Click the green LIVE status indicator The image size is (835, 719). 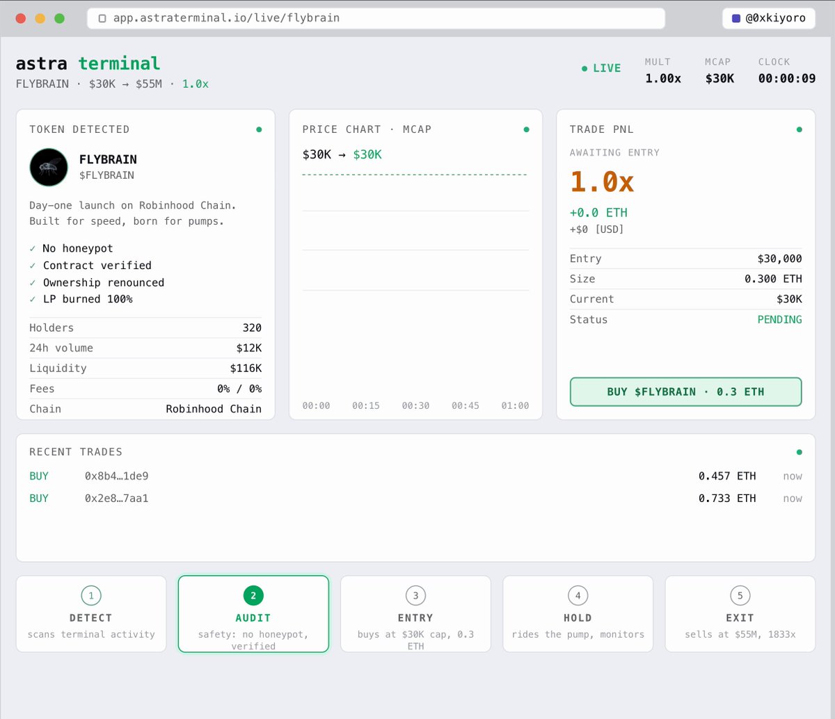[601, 68]
